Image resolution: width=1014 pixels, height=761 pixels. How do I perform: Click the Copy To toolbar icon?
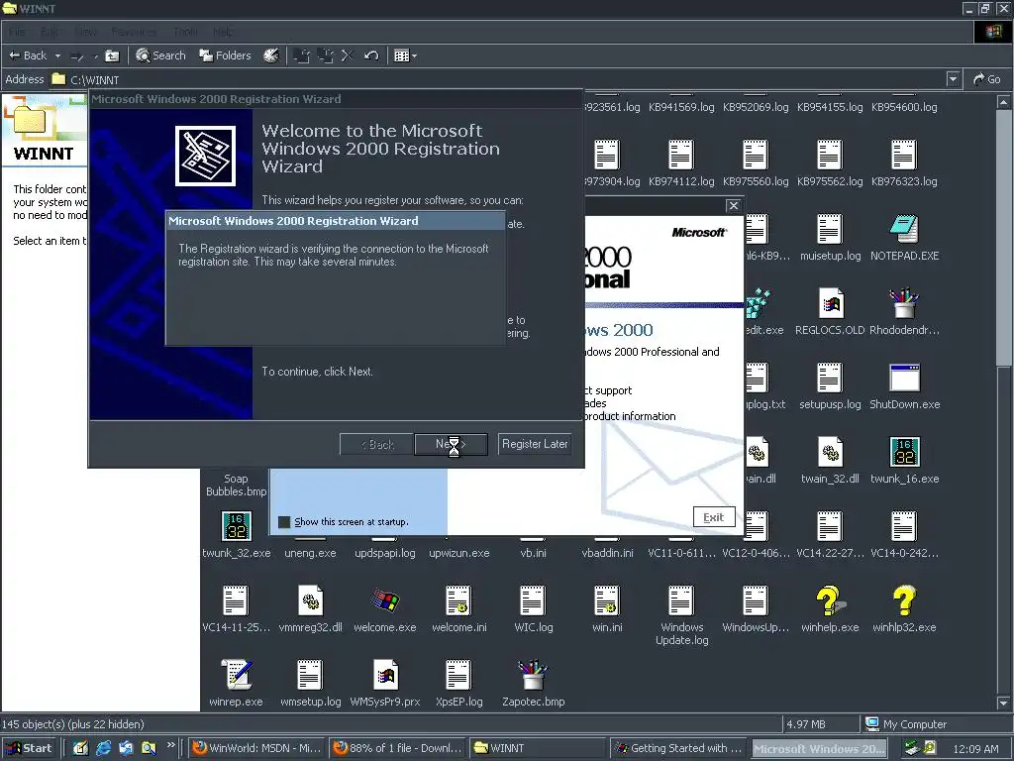325,55
